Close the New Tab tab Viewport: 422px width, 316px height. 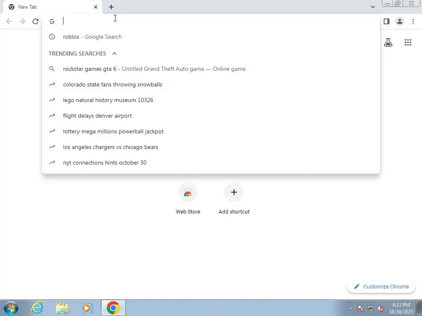click(x=96, y=7)
